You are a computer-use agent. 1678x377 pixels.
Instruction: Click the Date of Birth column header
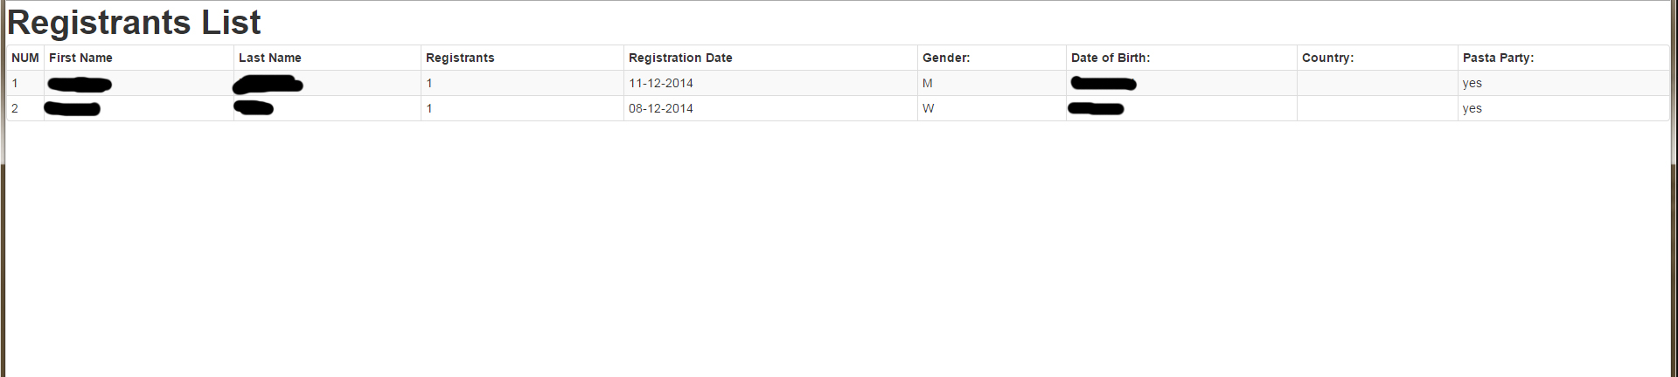coord(1111,58)
